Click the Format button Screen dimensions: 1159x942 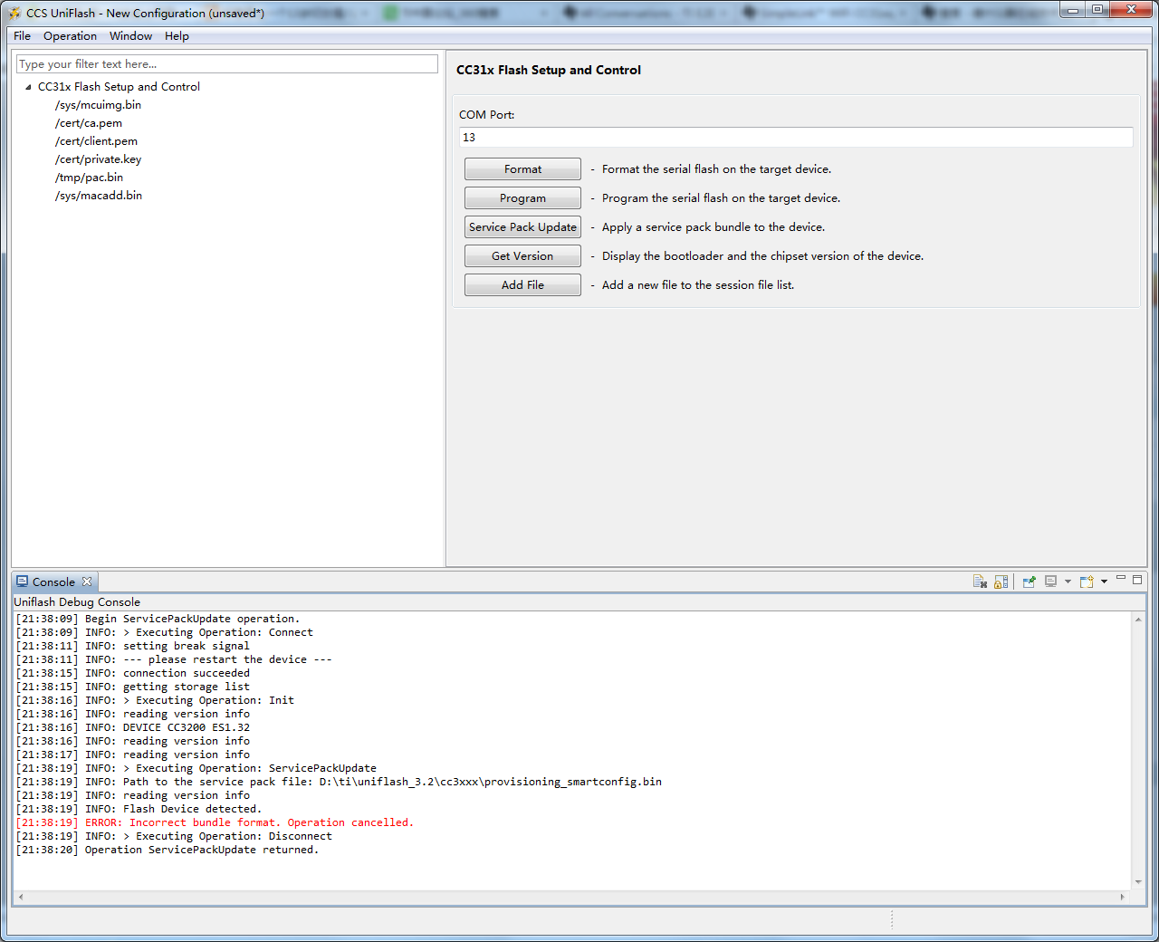pyautogui.click(x=522, y=169)
